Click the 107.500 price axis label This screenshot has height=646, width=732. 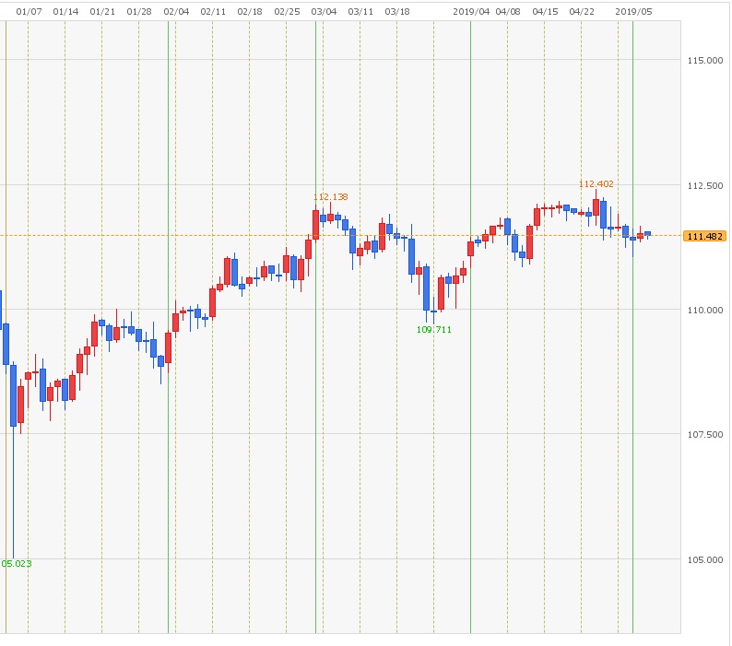point(705,435)
